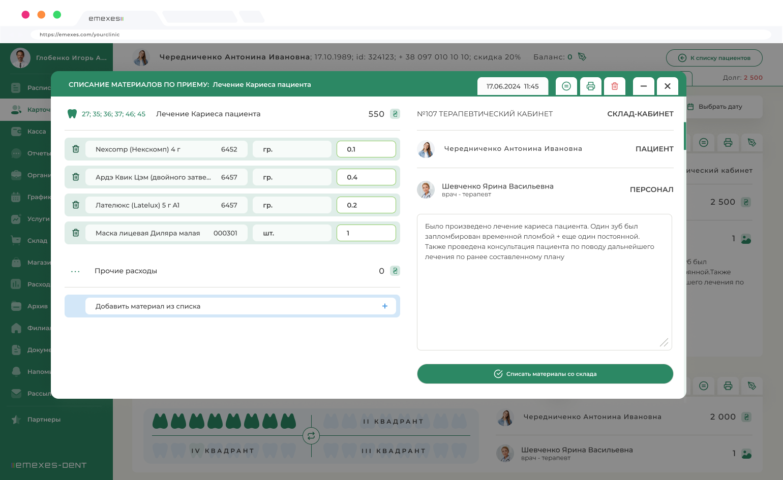
Task: Open Архив in the sidebar
Action: tap(38, 306)
